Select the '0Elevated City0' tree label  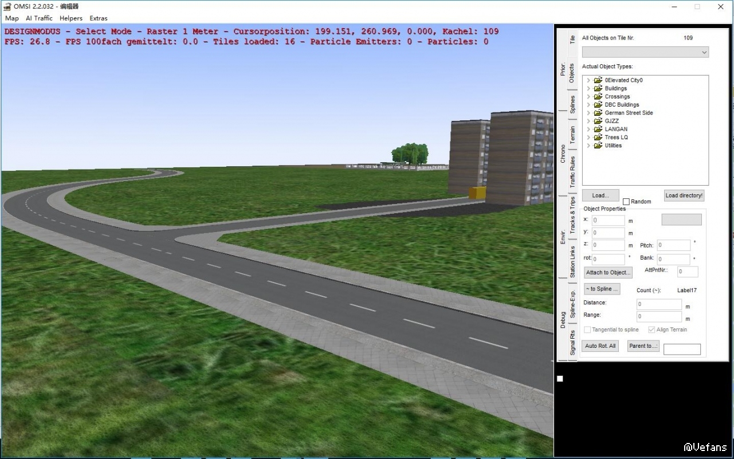(623, 80)
